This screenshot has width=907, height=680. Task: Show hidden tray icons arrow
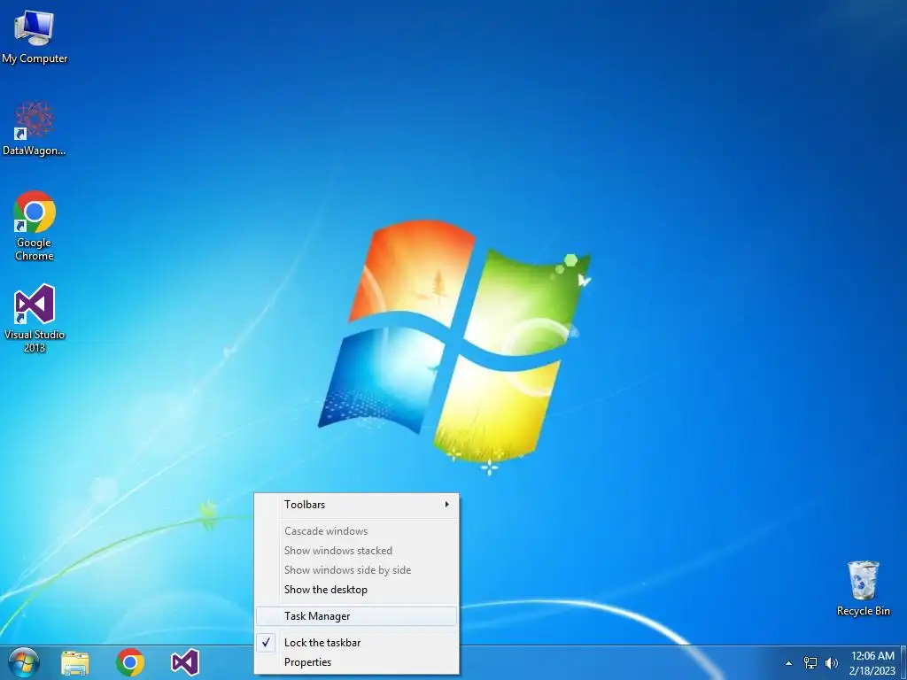788,663
